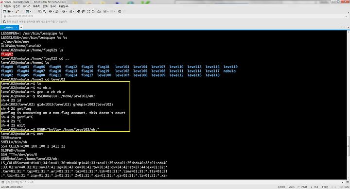Click the New session toolbar icon
350x189 pixels.
(x=4, y=11)
